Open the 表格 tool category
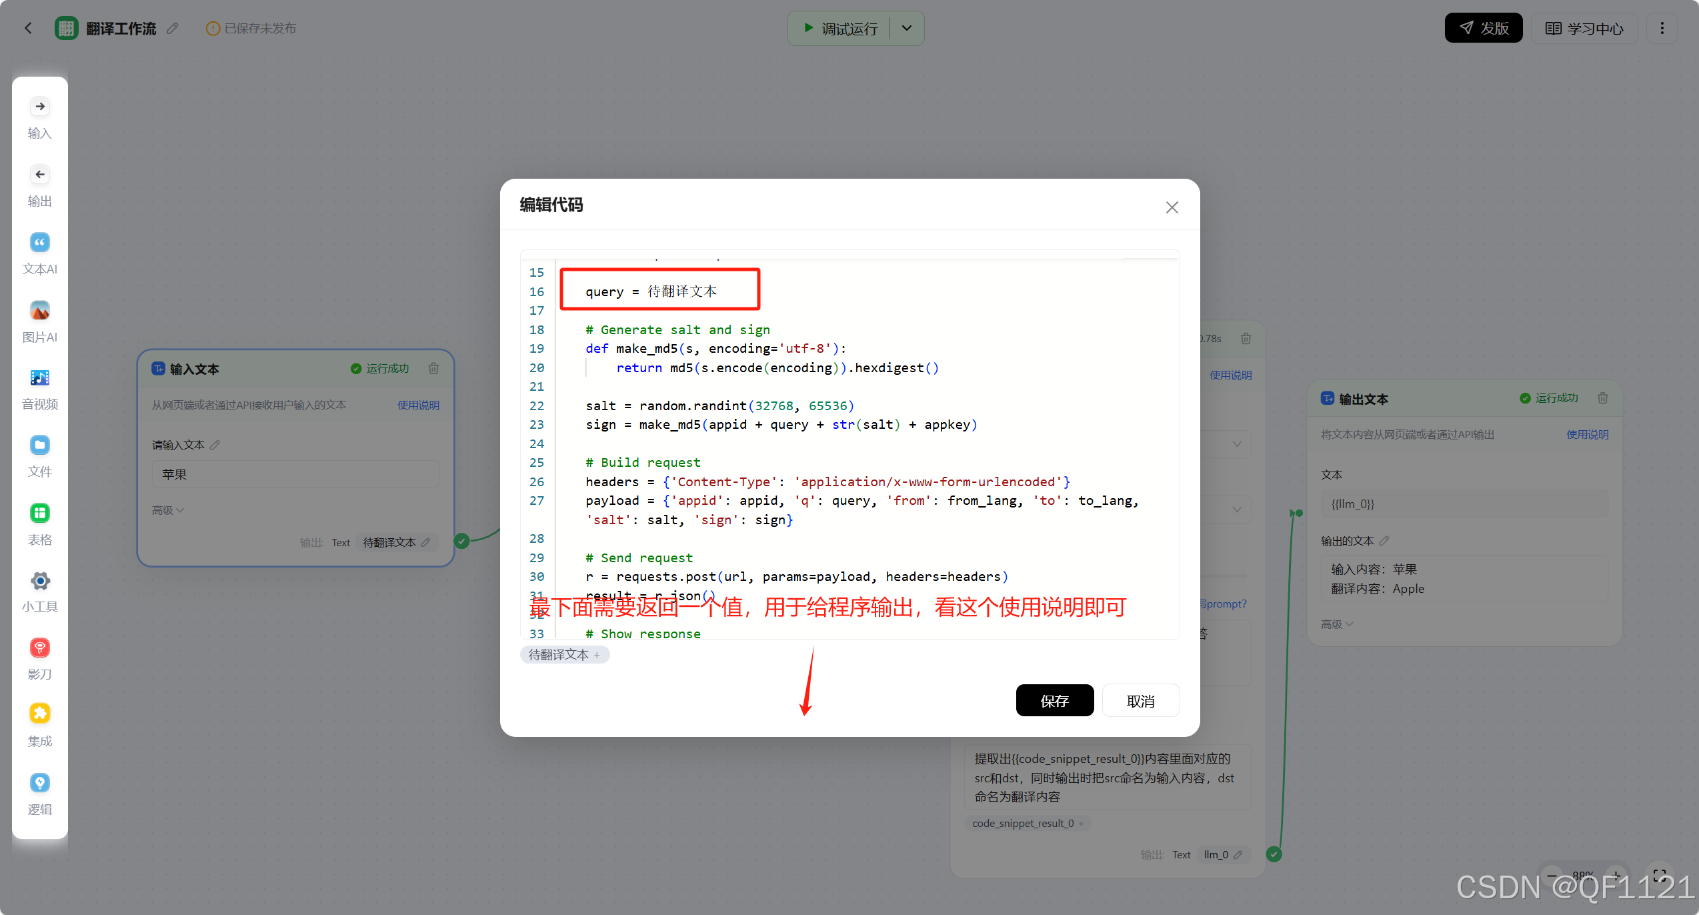This screenshot has width=1699, height=915. [40, 513]
